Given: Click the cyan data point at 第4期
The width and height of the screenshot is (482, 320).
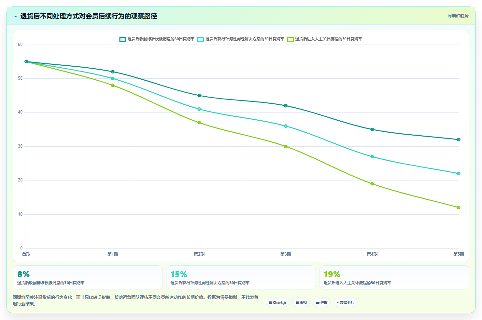Looking at the screenshot, I should [372, 156].
